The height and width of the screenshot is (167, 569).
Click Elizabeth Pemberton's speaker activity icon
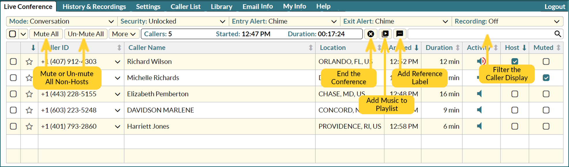(x=480, y=94)
